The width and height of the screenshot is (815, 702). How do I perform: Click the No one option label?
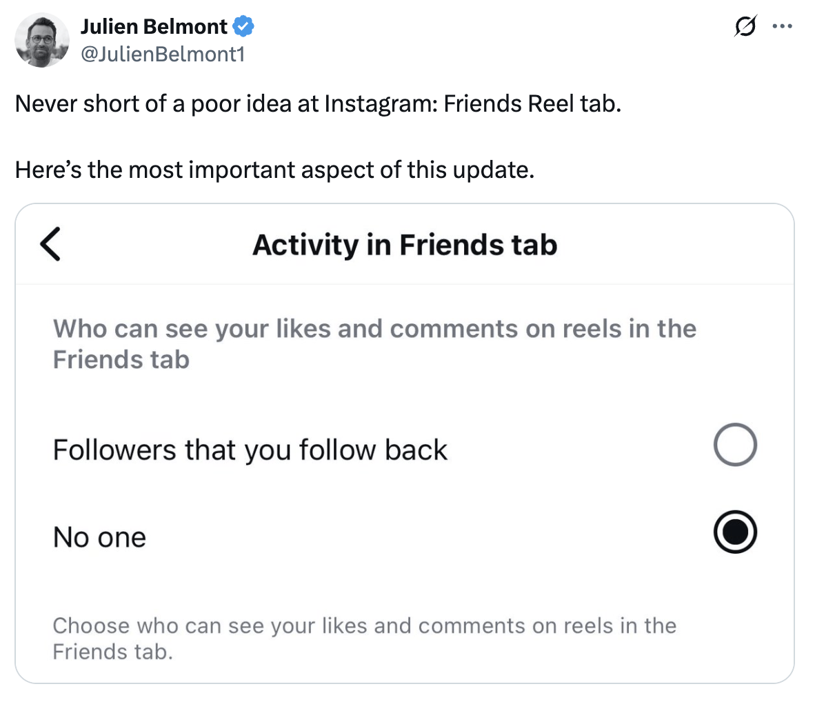[x=99, y=537]
